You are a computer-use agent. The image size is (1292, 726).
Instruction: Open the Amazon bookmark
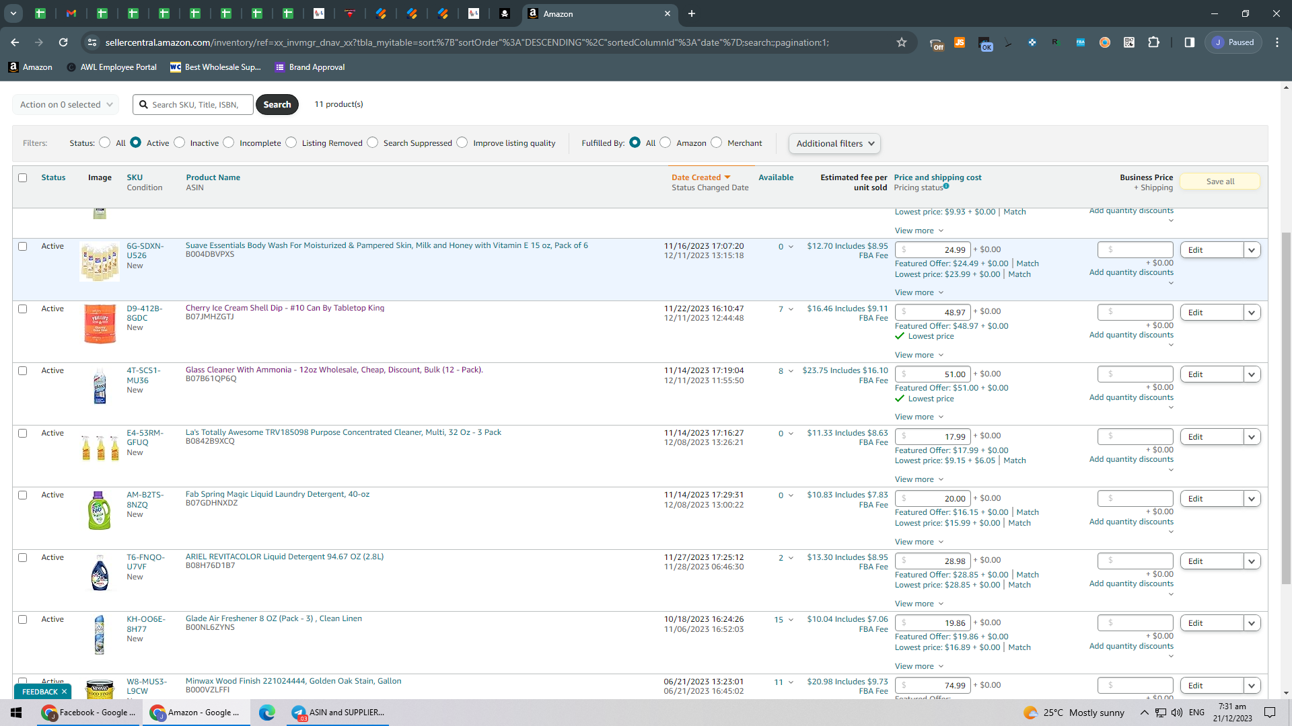click(x=30, y=67)
